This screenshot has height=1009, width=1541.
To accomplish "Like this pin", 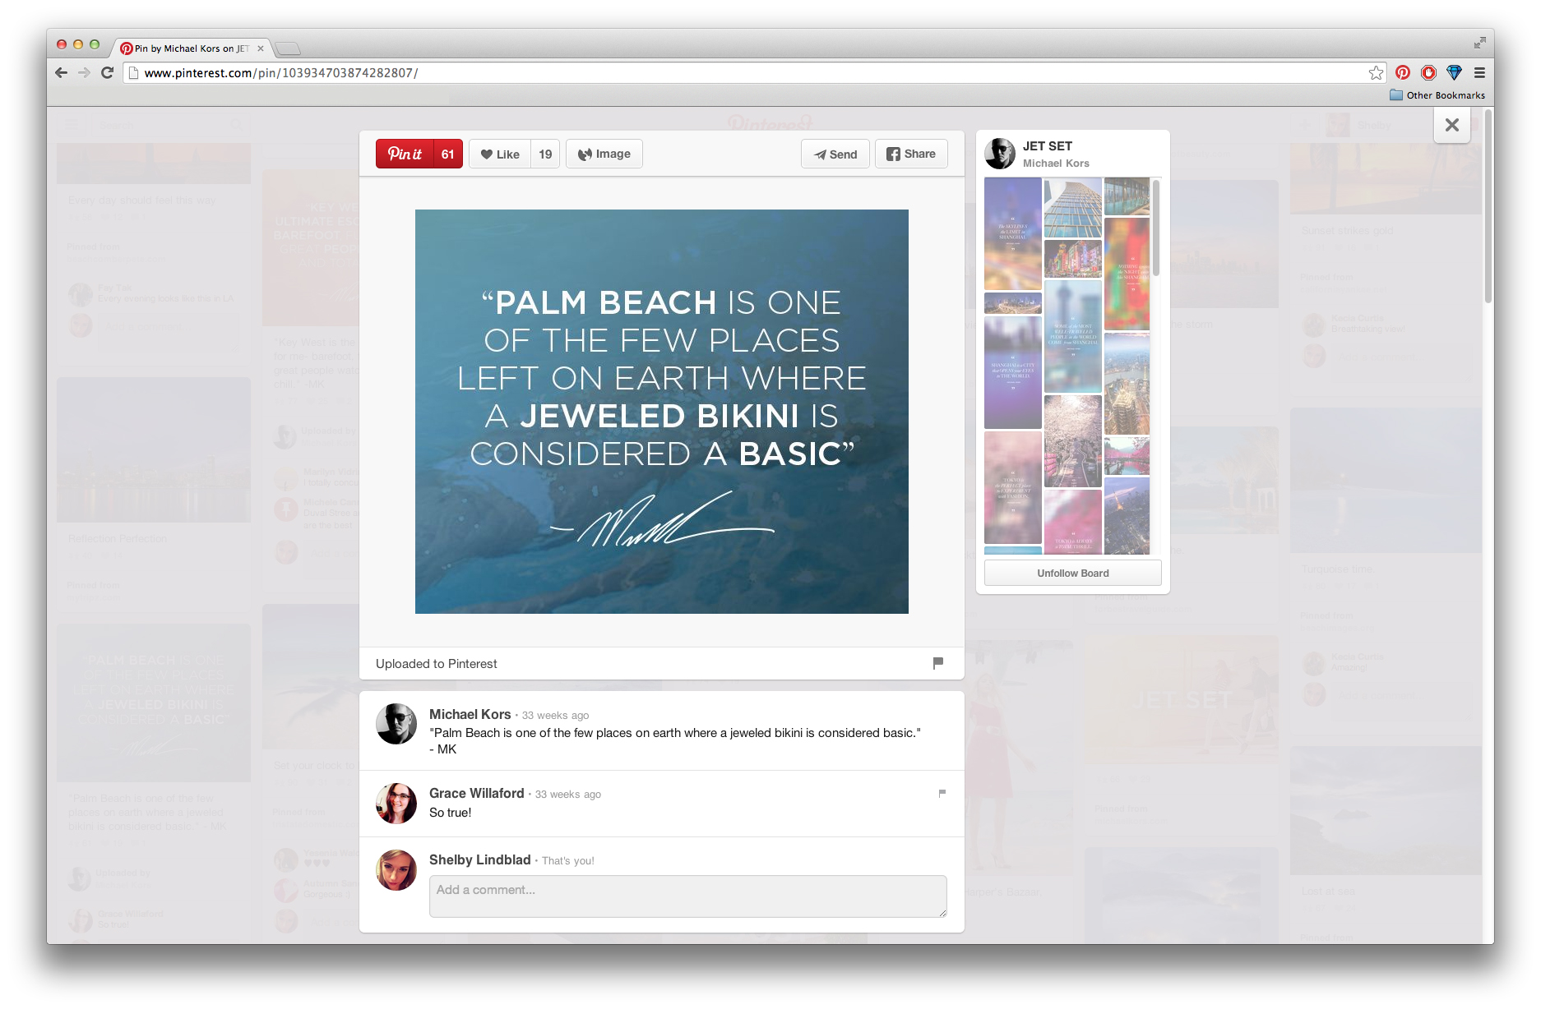I will [500, 154].
